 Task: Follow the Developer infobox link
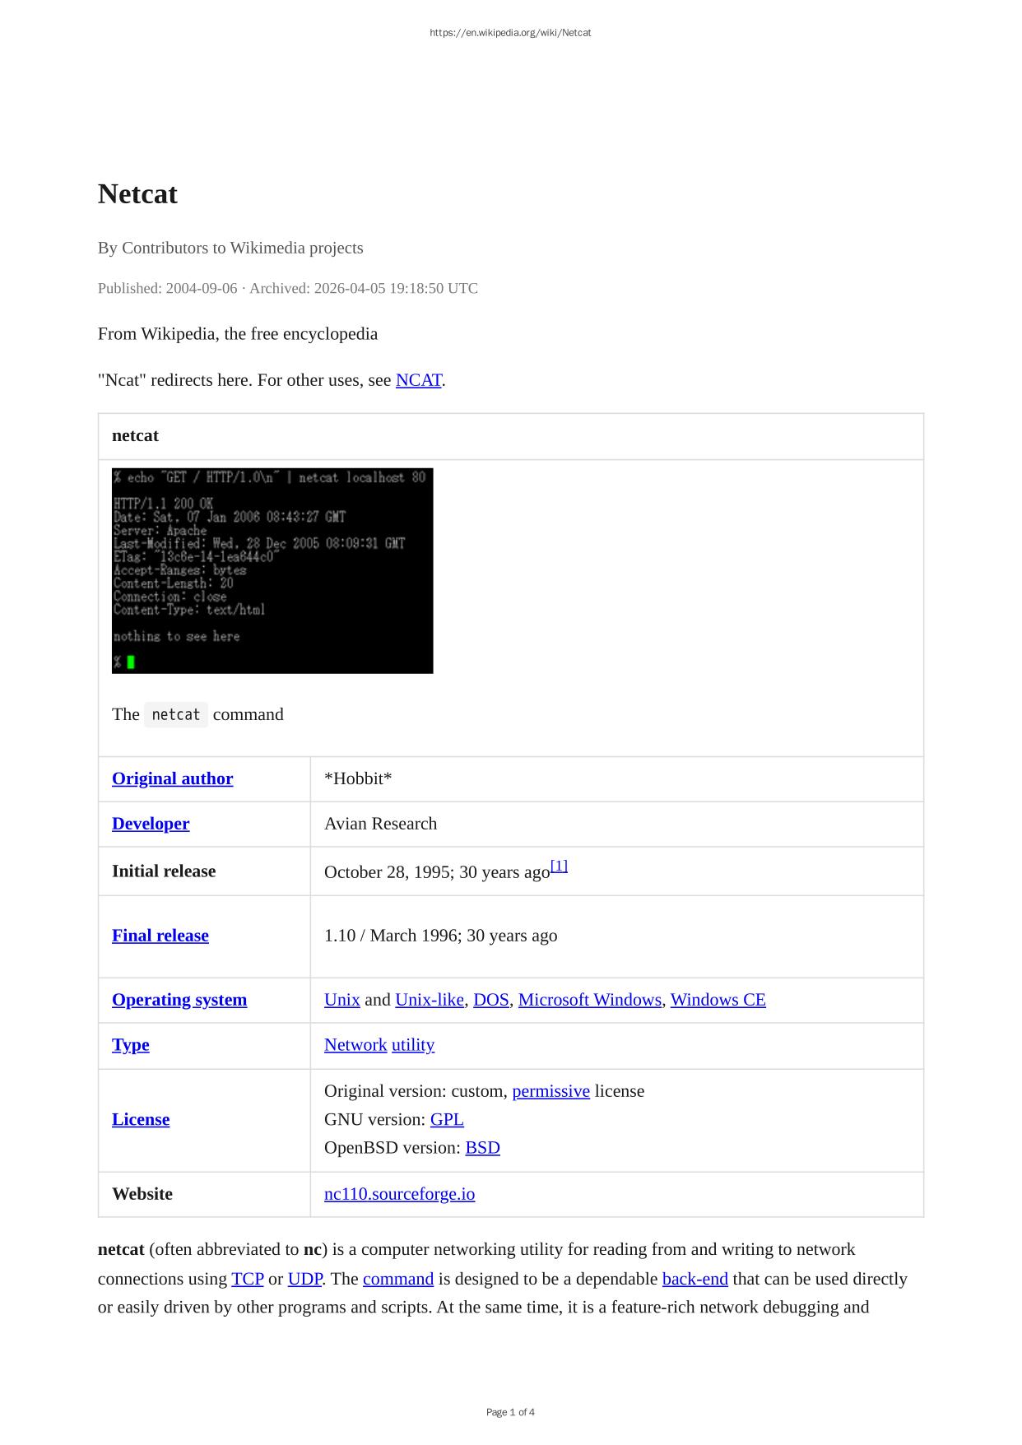point(151,824)
